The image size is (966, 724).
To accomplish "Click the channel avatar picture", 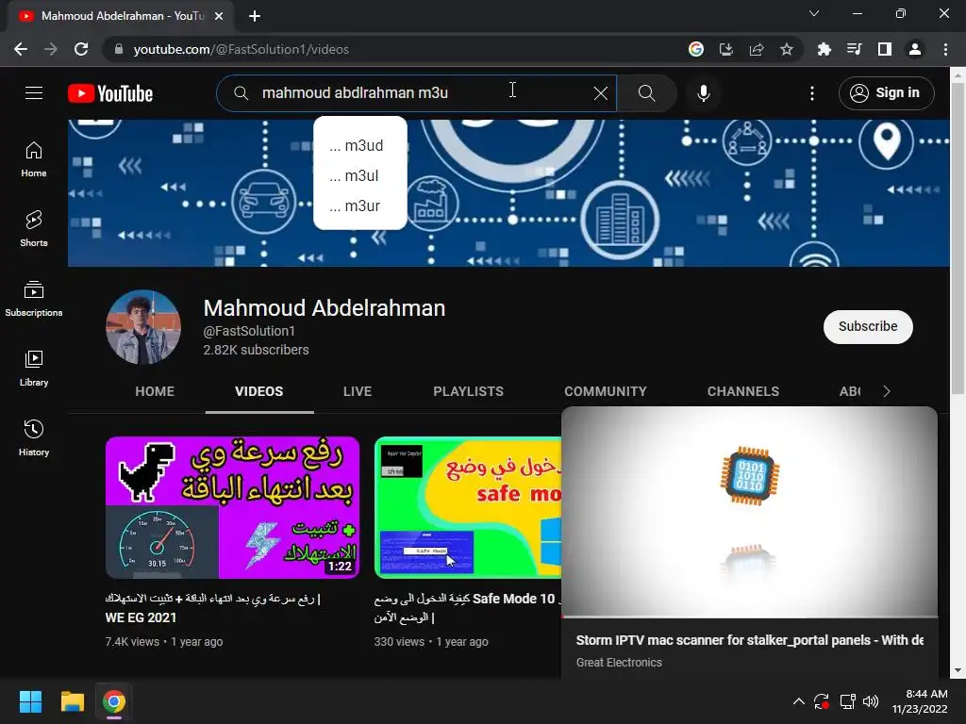I will [x=143, y=327].
